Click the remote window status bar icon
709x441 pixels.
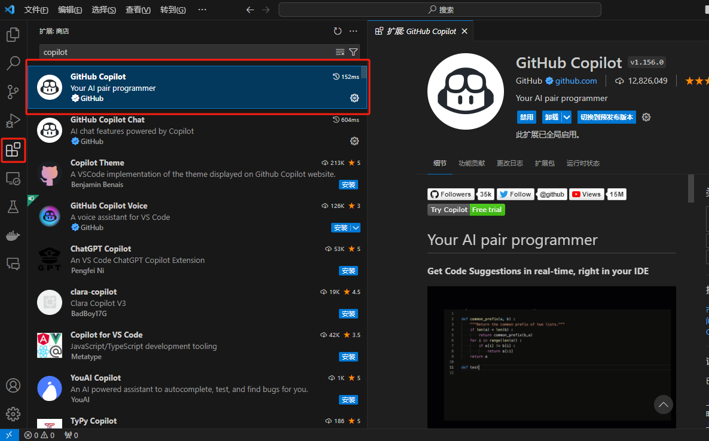pyautogui.click(x=9, y=435)
